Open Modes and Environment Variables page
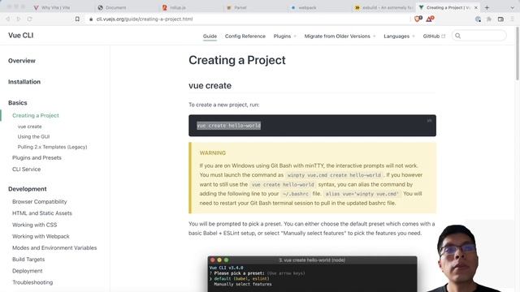 (x=54, y=248)
